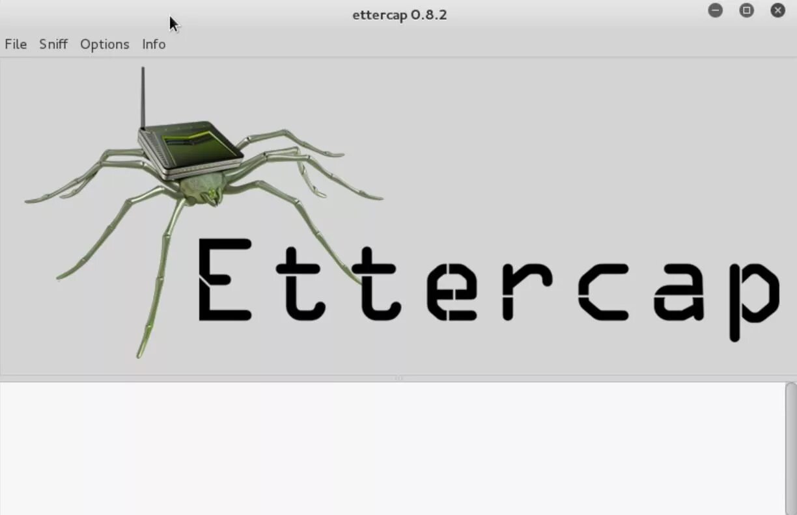Click inside the empty message log area

pos(393,449)
